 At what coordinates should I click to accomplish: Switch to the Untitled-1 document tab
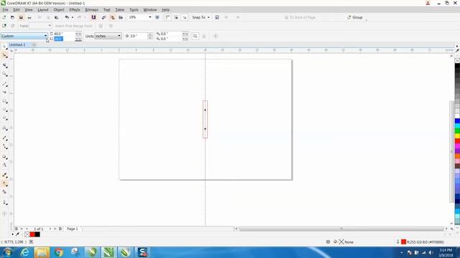(17, 44)
